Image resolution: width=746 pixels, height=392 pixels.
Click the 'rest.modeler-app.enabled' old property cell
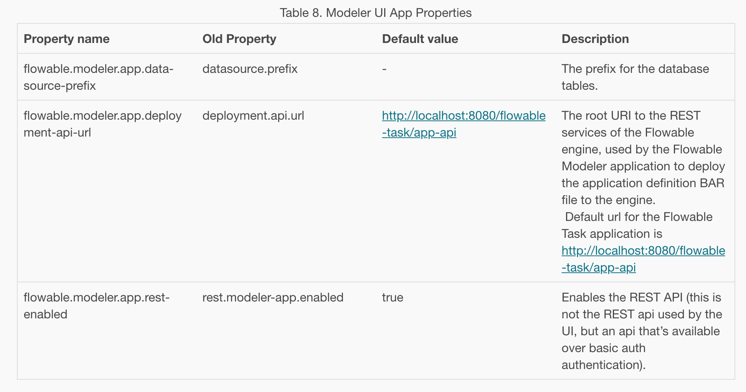[x=273, y=298]
